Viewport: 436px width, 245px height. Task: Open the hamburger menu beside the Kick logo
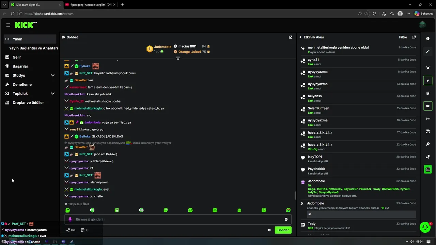pos(8,25)
